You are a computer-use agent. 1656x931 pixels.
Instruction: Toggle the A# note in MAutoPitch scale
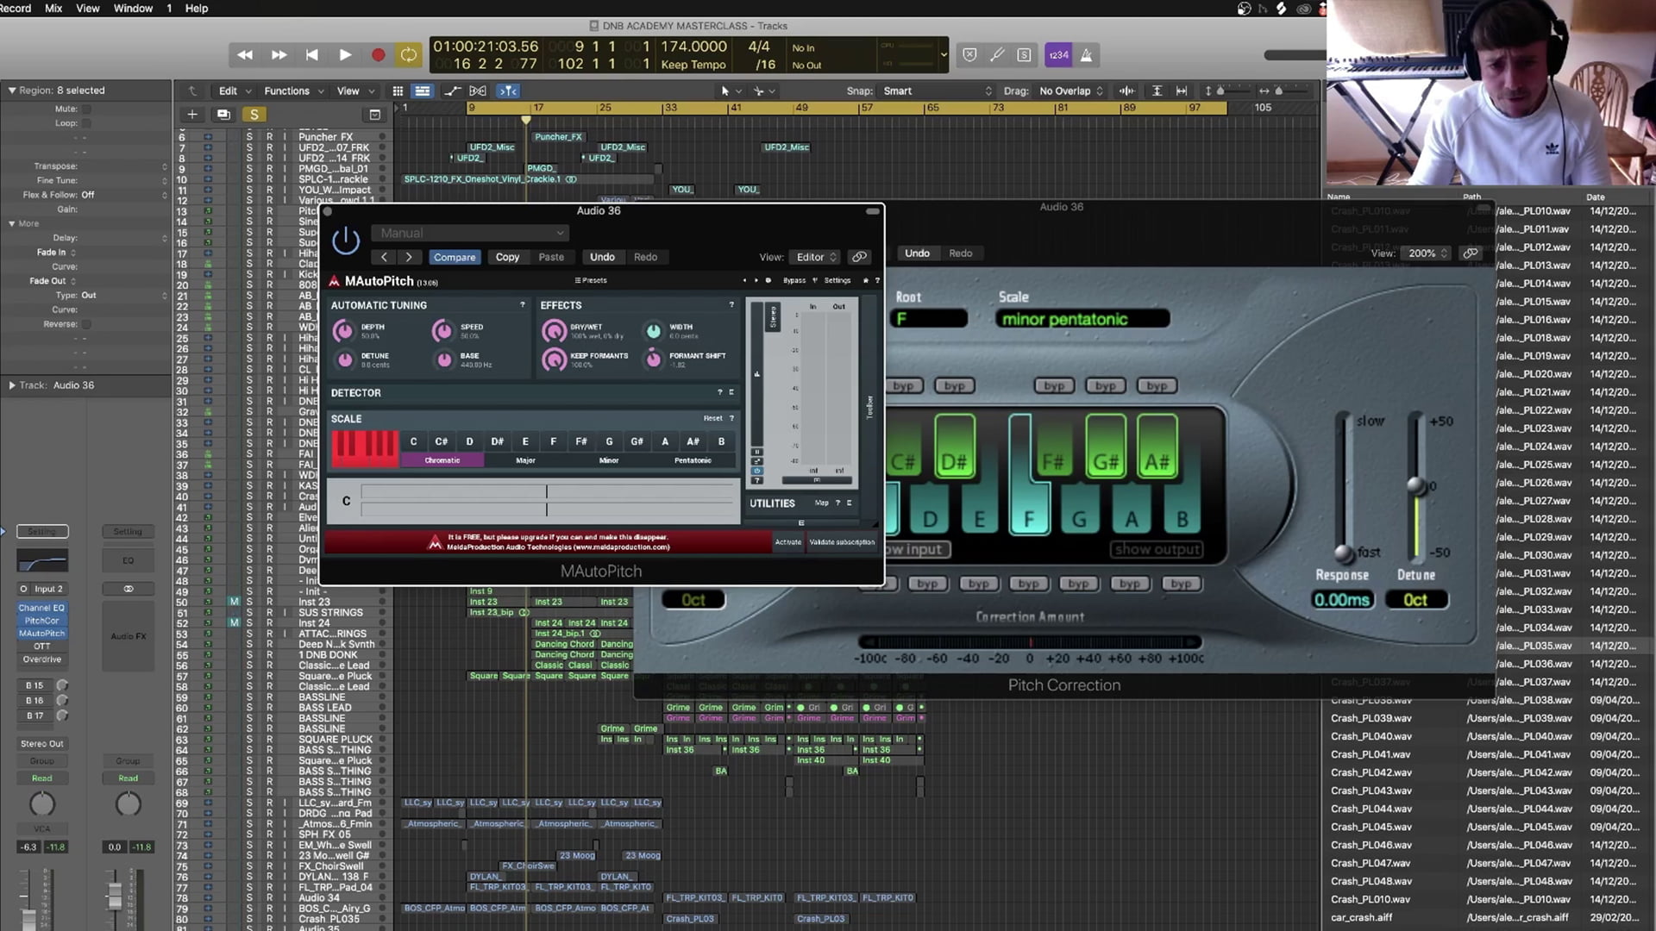[x=693, y=441]
